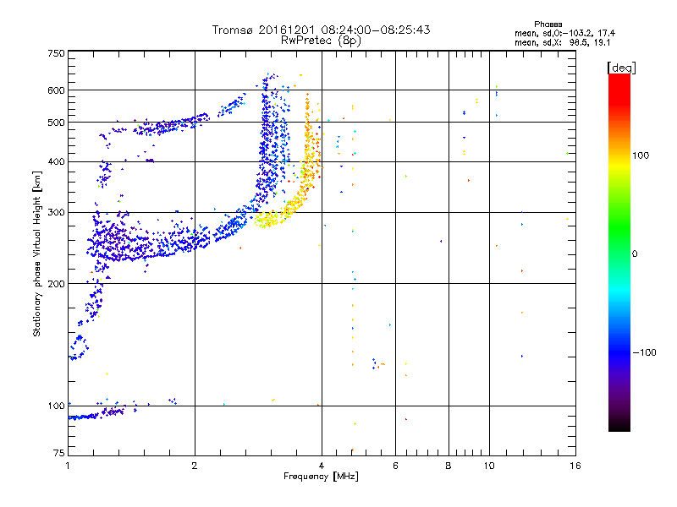The image size is (677, 507).
Task: Click the y-axis tick label '200'
Action: tap(56, 284)
